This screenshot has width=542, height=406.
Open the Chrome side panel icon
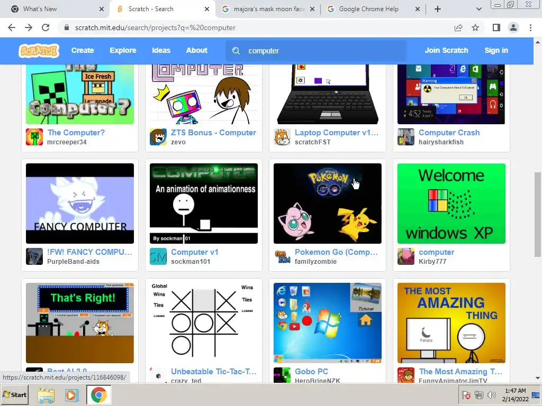pos(496,27)
